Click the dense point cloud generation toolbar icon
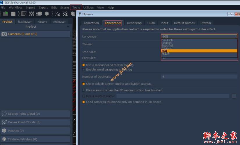240x145 pixels. (x=31, y=14)
